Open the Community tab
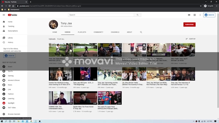Screen dimensions: 219x123 (98, 32)
